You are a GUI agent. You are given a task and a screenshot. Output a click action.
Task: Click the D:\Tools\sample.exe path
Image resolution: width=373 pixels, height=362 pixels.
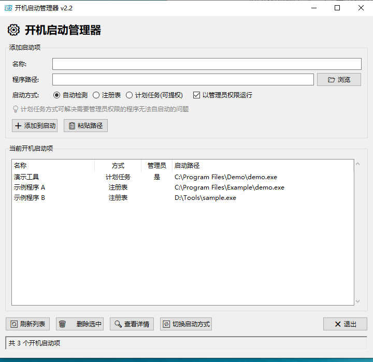tap(205, 198)
